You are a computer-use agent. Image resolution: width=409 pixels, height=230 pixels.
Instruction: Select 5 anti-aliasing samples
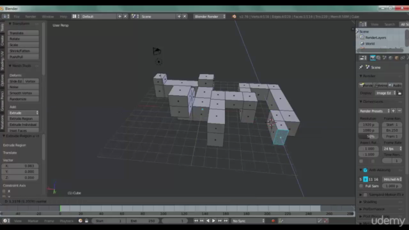click(360, 180)
